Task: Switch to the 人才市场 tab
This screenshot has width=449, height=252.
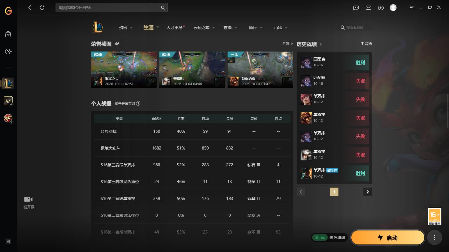Action: [x=175, y=28]
